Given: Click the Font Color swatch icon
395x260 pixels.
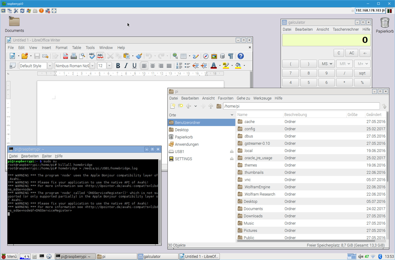Looking at the screenshot, I should [214, 66].
